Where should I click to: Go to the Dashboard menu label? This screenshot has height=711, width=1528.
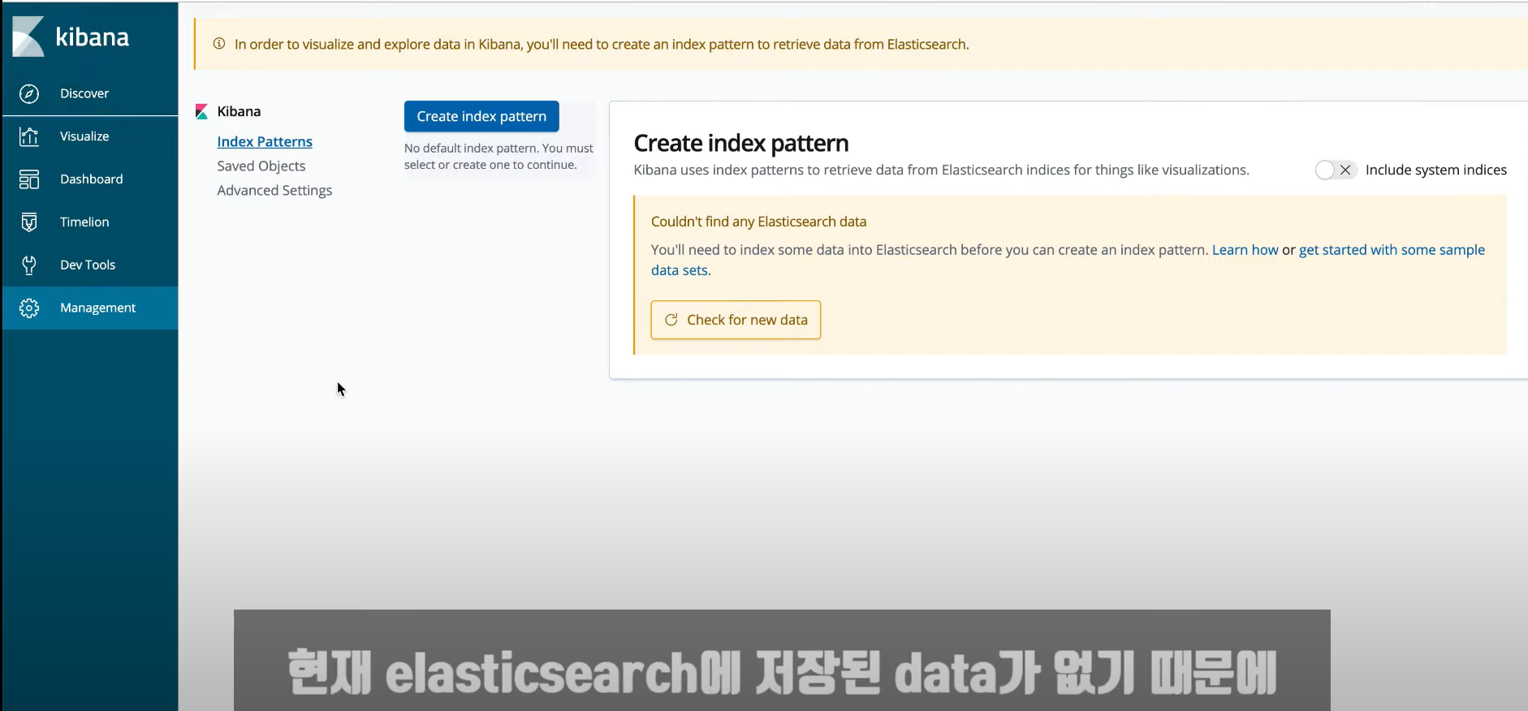coord(92,179)
